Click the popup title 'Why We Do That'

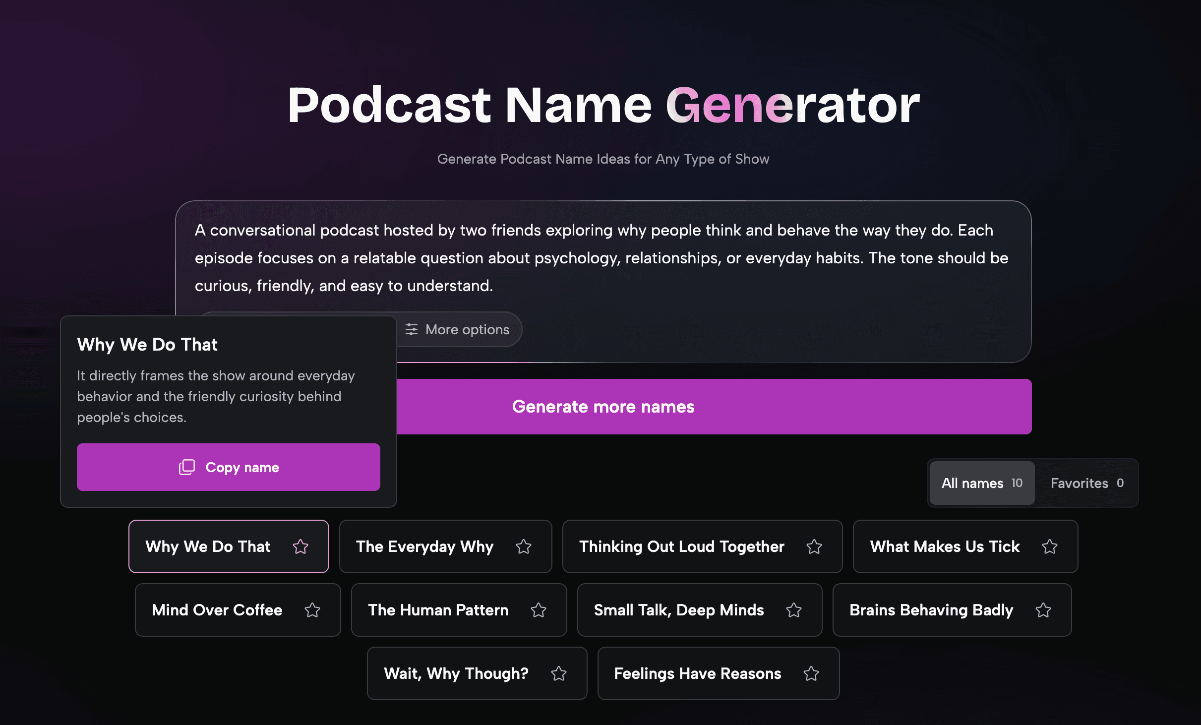coord(147,344)
